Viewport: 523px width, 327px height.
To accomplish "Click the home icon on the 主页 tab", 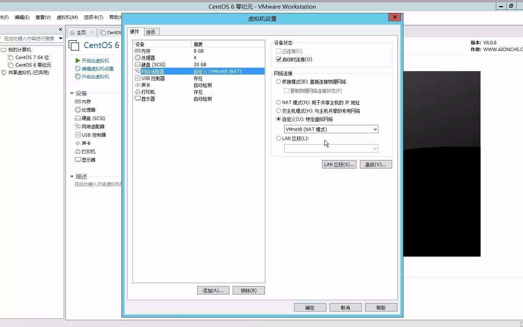I will 72,33.
